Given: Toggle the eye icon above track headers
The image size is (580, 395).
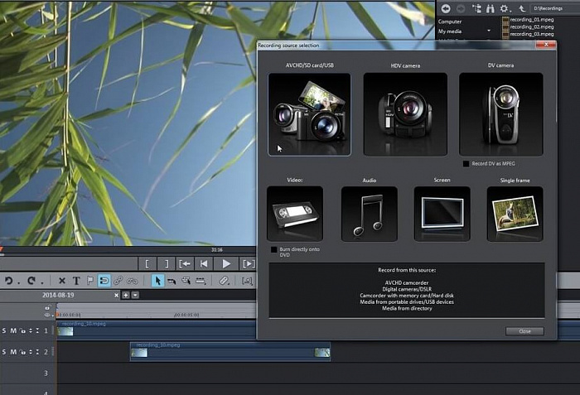Looking at the screenshot, I should point(47,316).
